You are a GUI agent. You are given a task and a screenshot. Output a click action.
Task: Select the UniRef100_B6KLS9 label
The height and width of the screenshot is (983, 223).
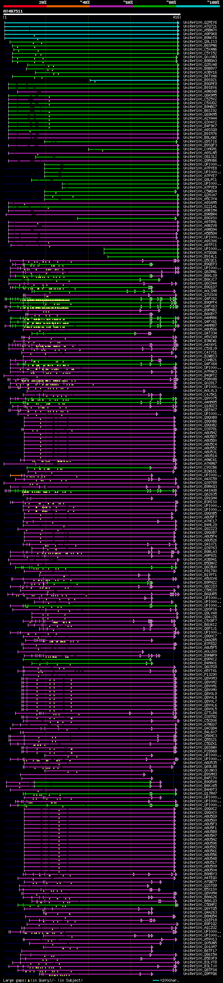pyautogui.click(x=200, y=275)
